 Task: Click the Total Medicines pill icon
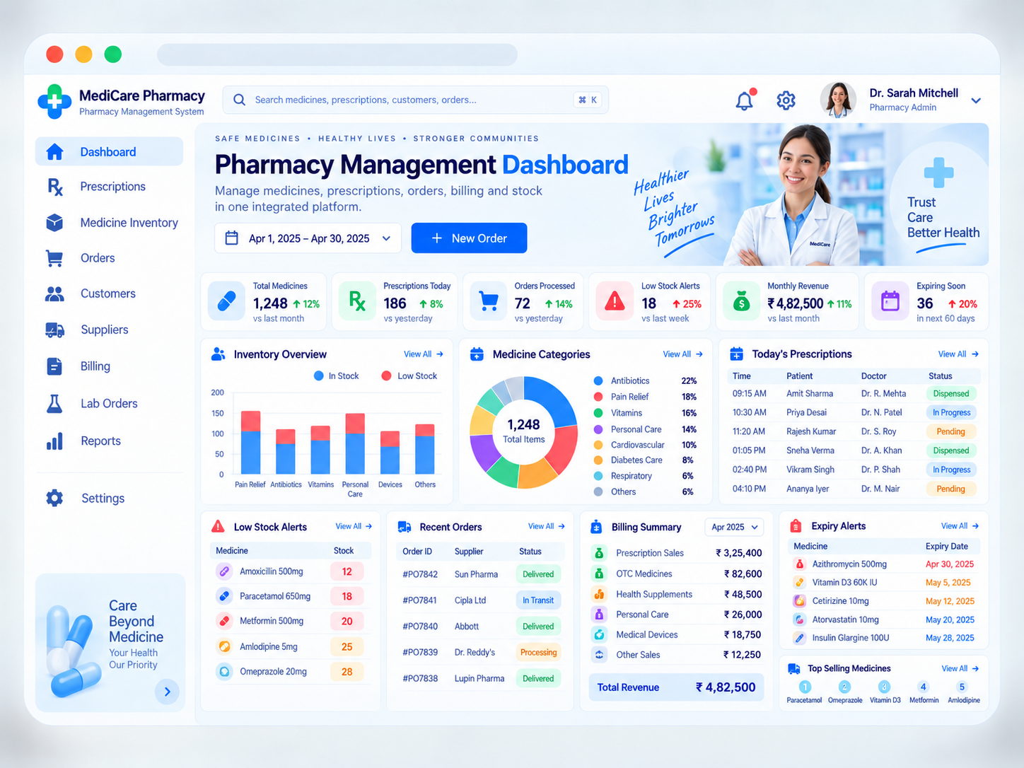pyautogui.click(x=226, y=301)
